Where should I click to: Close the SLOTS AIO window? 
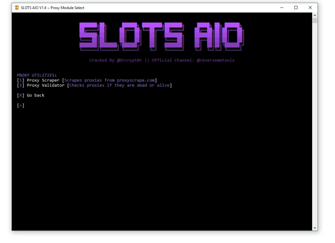310,8
